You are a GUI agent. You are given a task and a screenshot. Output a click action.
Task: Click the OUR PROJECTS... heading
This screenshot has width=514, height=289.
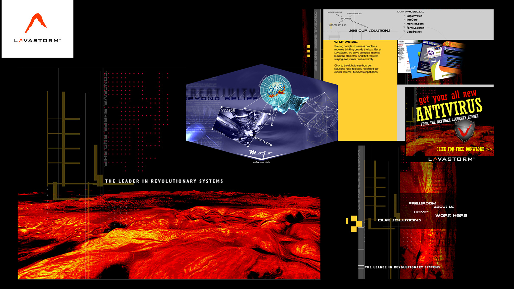(410, 12)
